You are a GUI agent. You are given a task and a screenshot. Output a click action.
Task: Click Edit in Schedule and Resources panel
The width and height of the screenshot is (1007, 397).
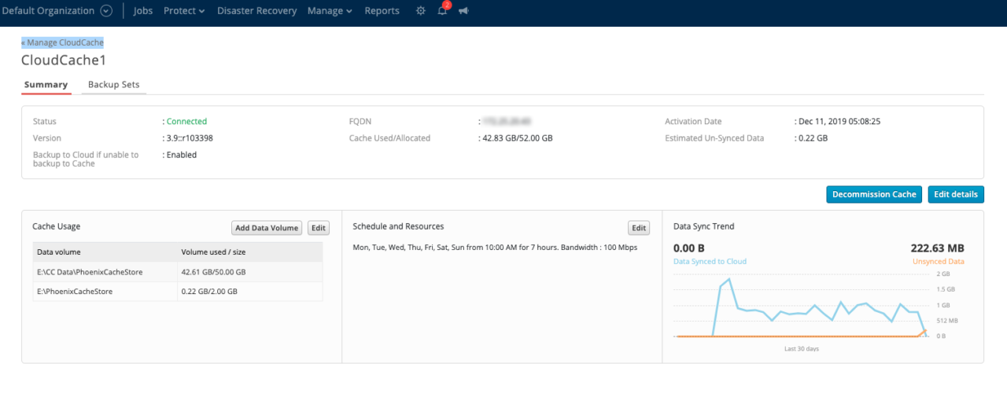[639, 228]
